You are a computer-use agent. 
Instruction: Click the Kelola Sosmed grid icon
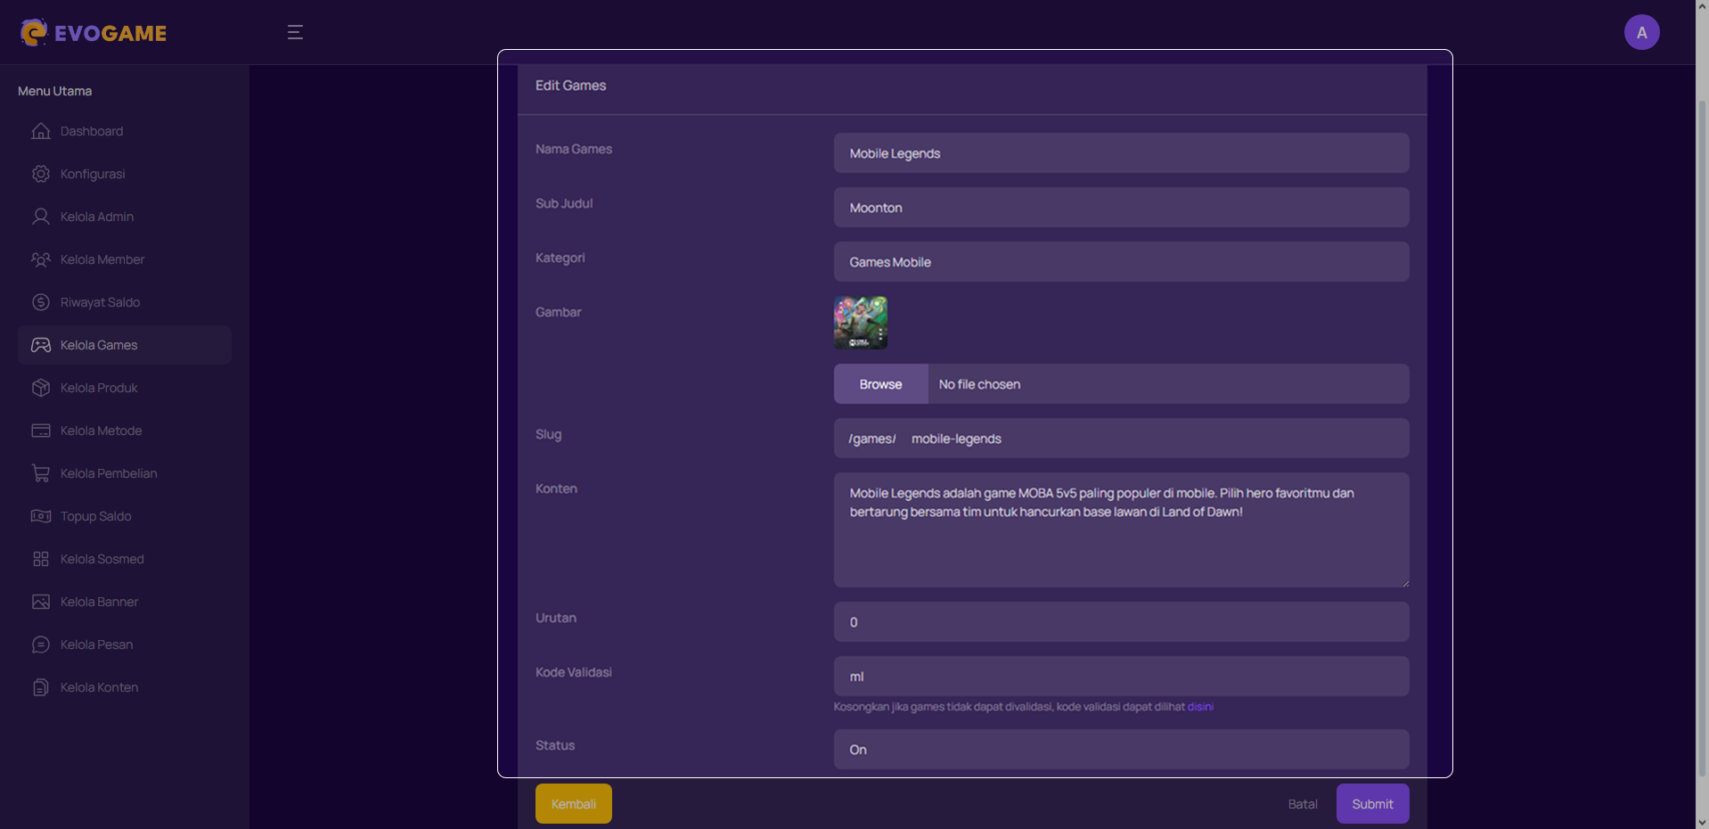(41, 559)
